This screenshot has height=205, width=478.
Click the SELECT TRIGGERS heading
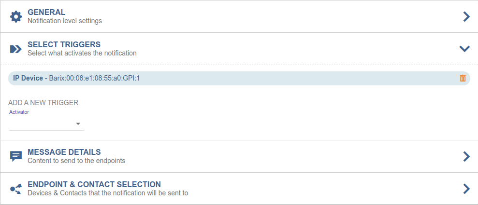[x=64, y=44]
